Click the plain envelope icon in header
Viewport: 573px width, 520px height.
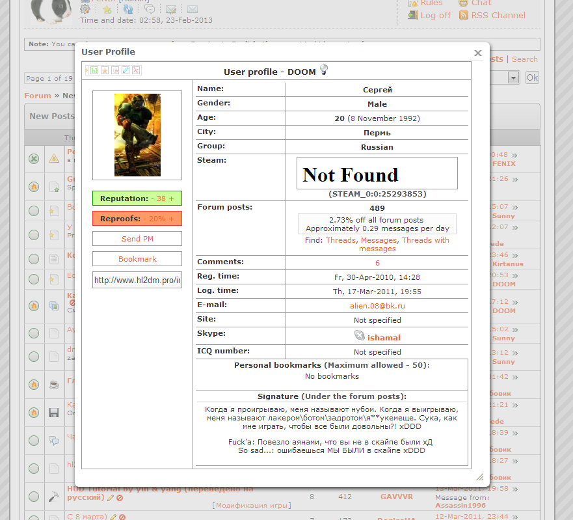click(x=193, y=9)
